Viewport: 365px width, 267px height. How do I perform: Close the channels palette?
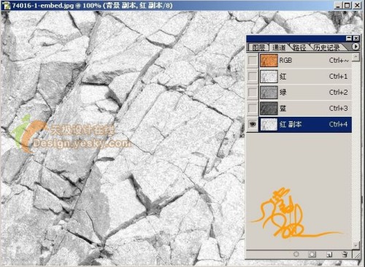coord(356,38)
